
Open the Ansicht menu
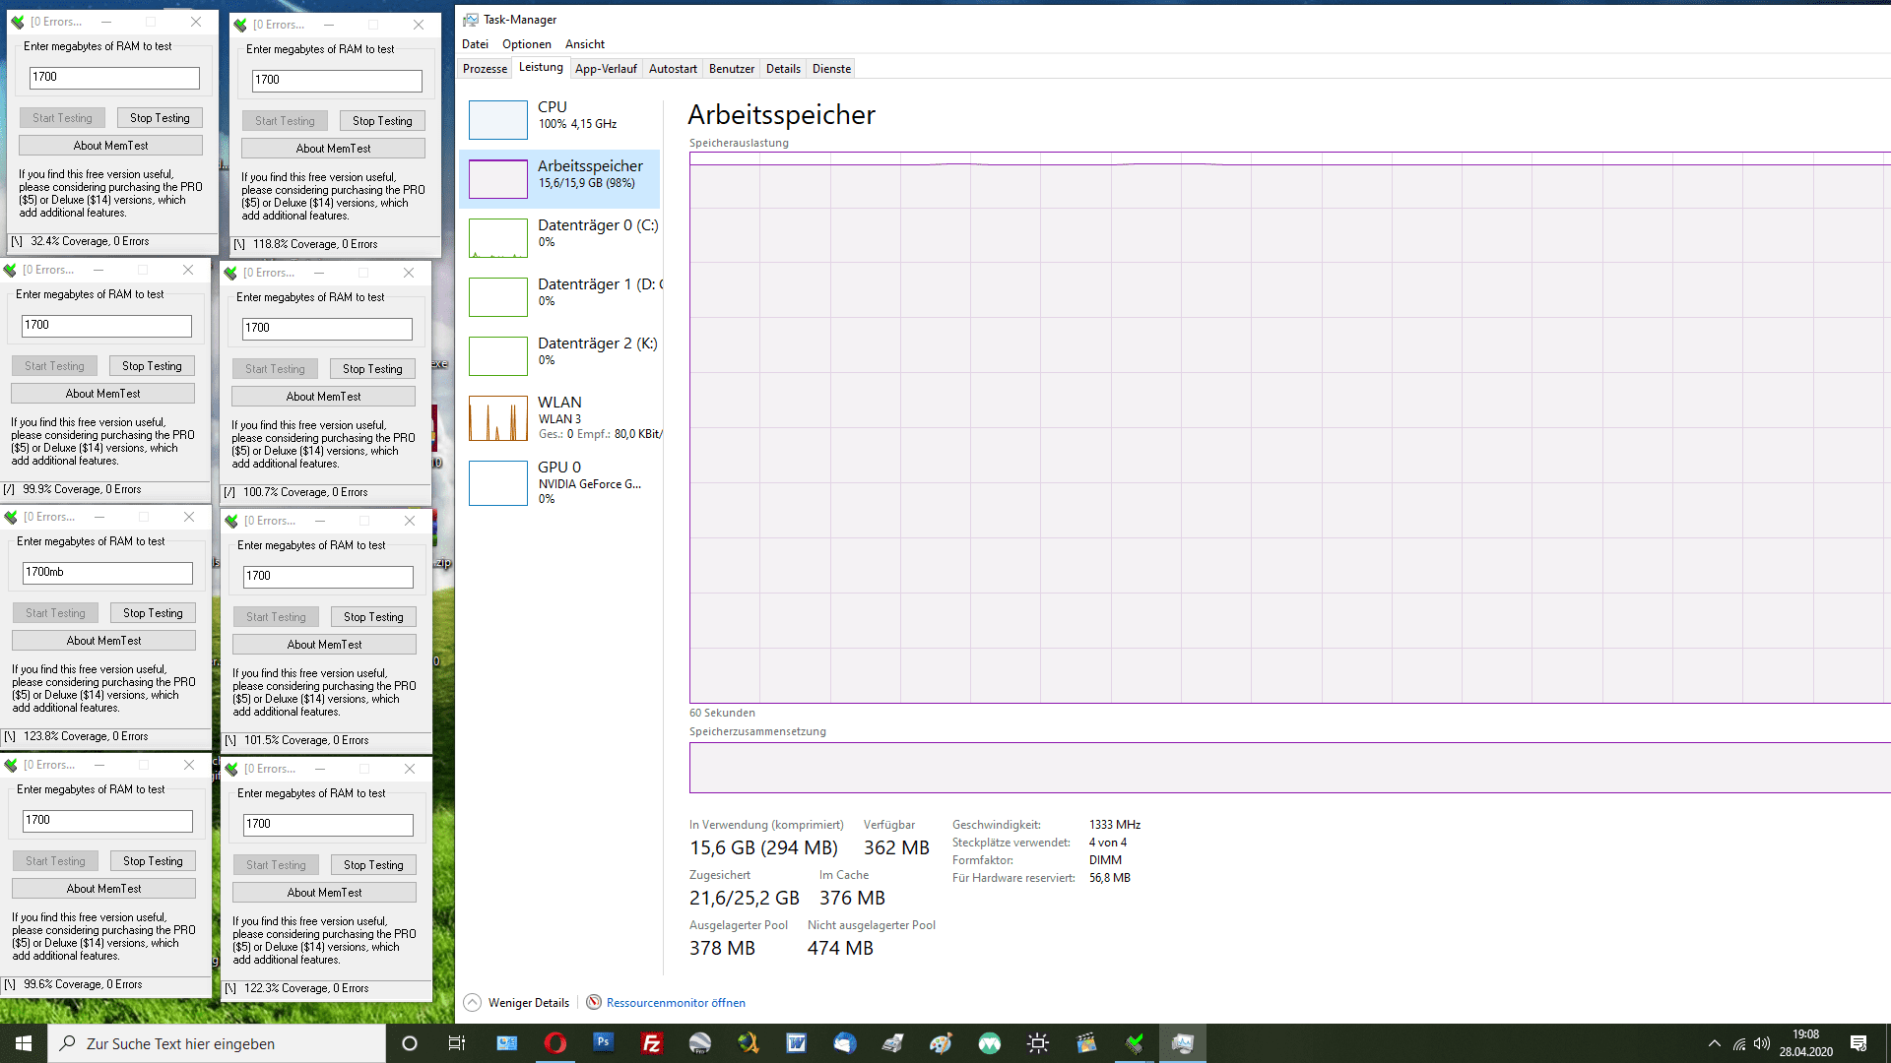[x=585, y=44]
